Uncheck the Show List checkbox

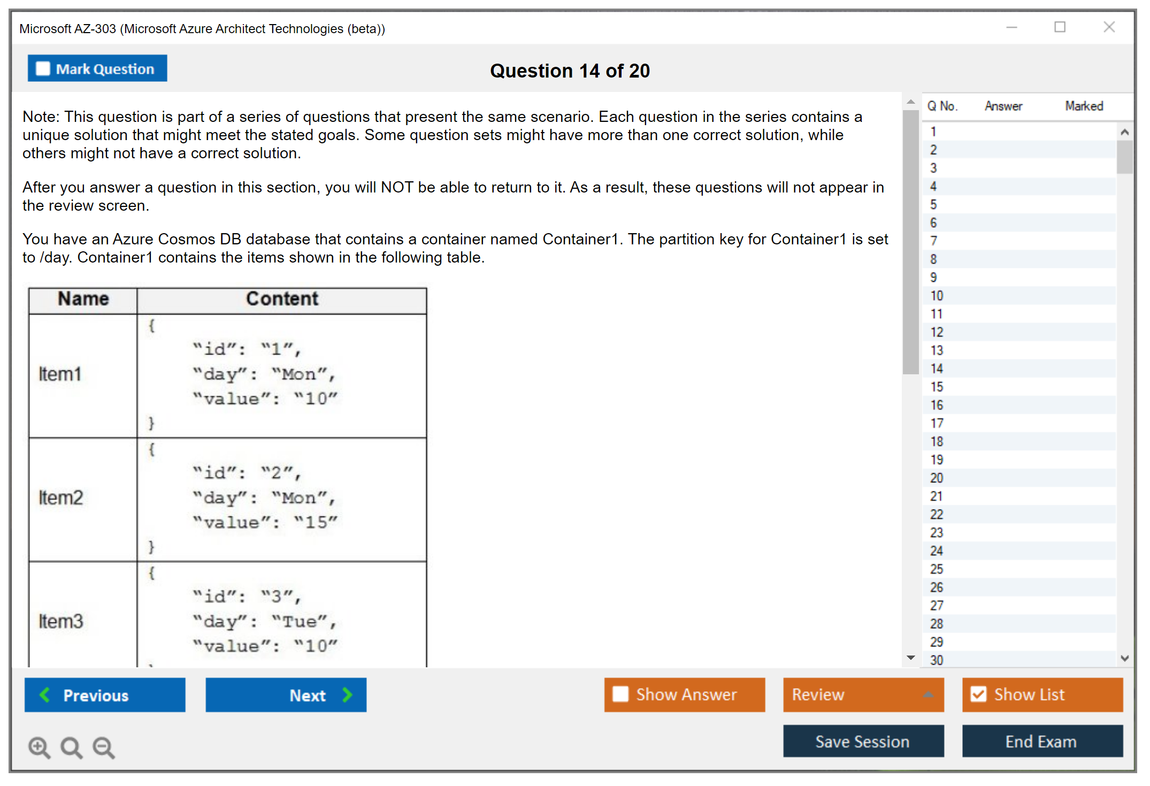pos(978,694)
